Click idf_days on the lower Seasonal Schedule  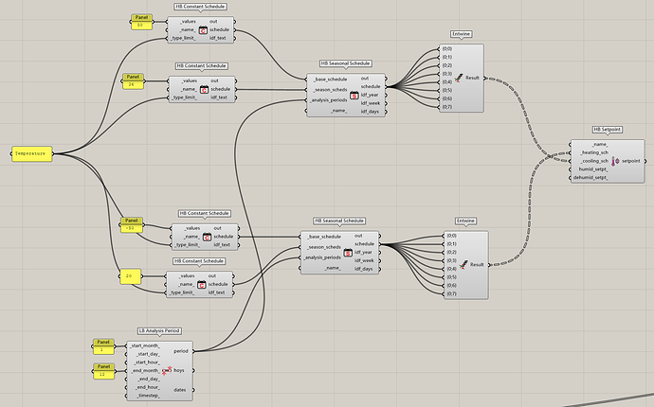364,269
